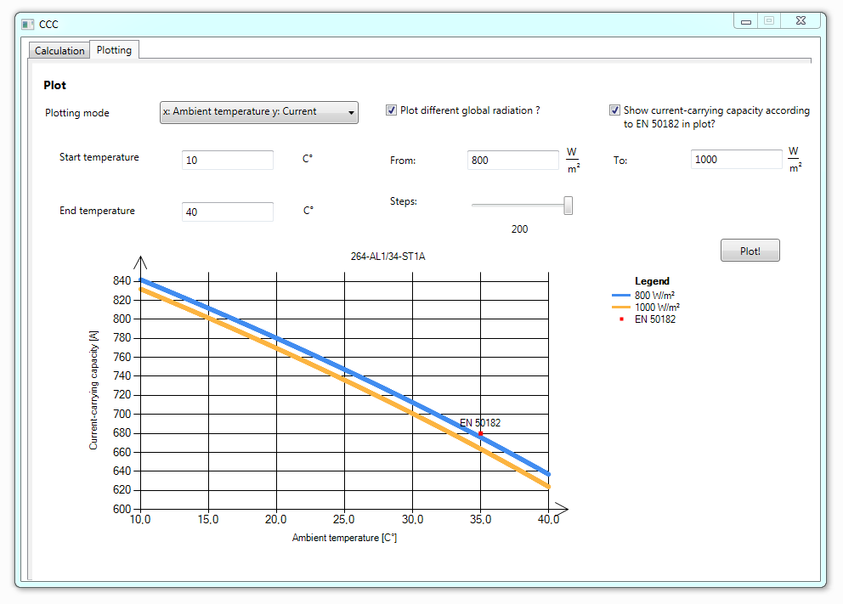
Task: Switch to the Calculation tab
Action: [59, 51]
